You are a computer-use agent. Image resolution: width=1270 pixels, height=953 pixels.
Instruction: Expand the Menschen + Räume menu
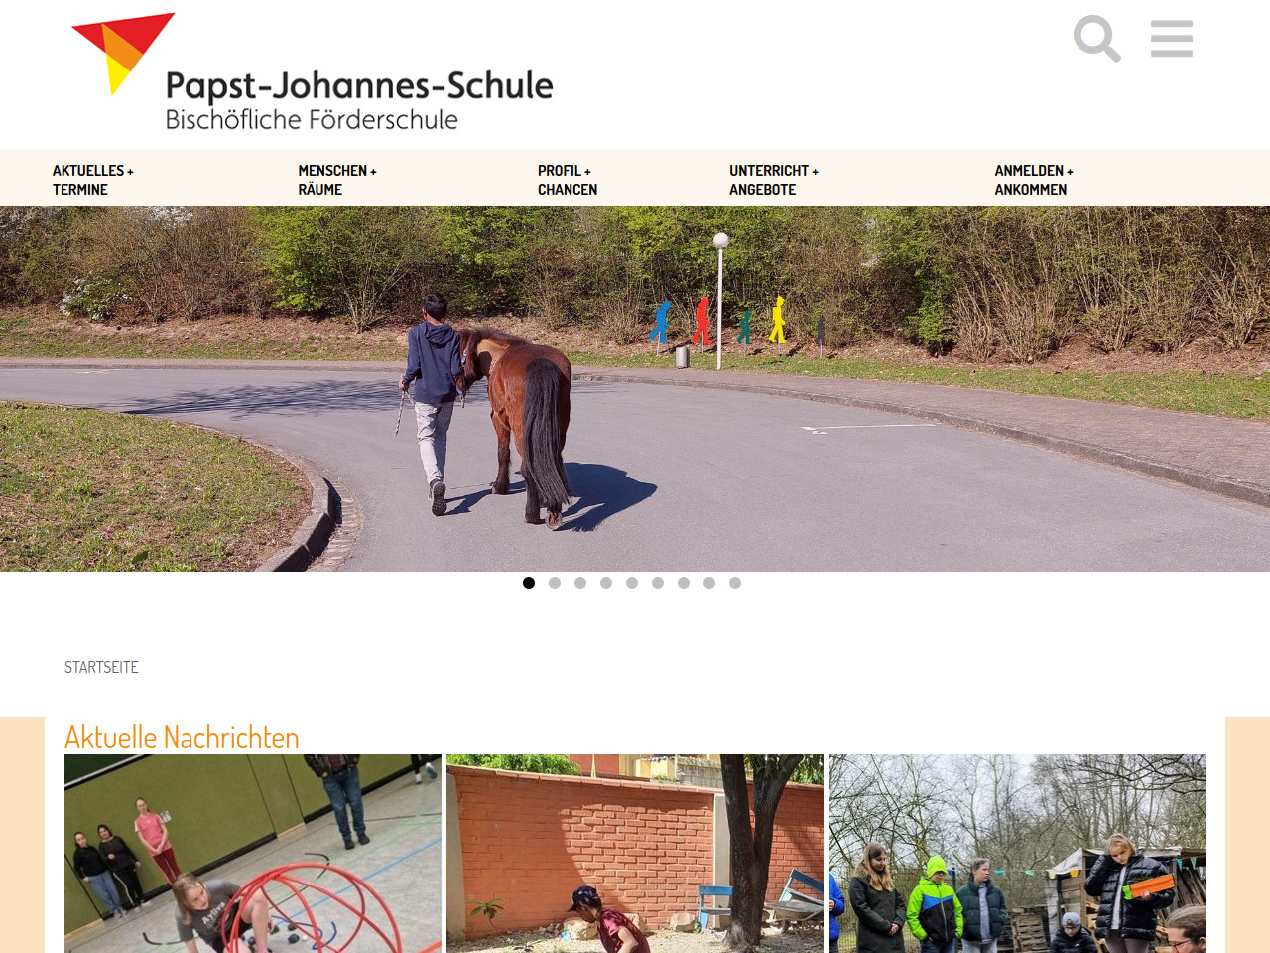337,180
